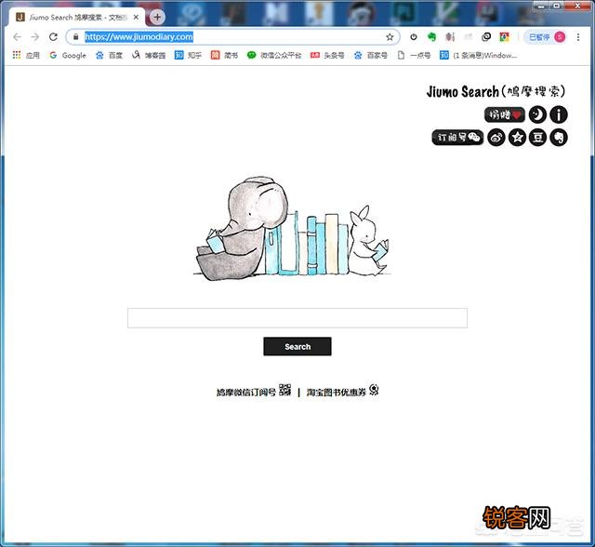
Task: Open a new tab with plus button
Action: [x=157, y=17]
